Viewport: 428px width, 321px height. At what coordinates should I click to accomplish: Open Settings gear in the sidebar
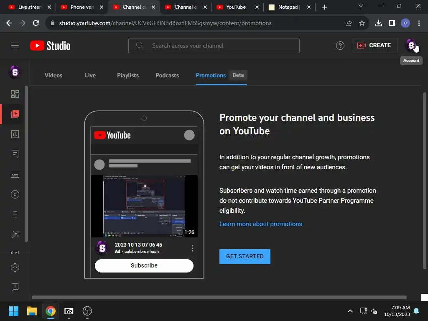click(15, 267)
